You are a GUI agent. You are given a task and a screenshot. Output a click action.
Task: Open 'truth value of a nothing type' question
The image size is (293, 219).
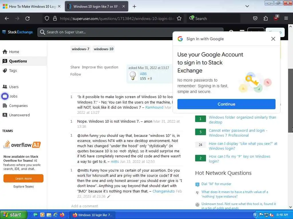(x=235, y=194)
